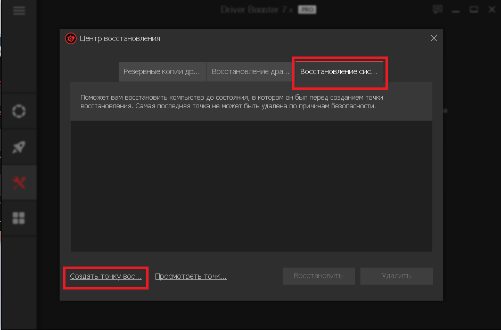
Task: Click the Создать точку вос... link
Action: (x=105, y=276)
